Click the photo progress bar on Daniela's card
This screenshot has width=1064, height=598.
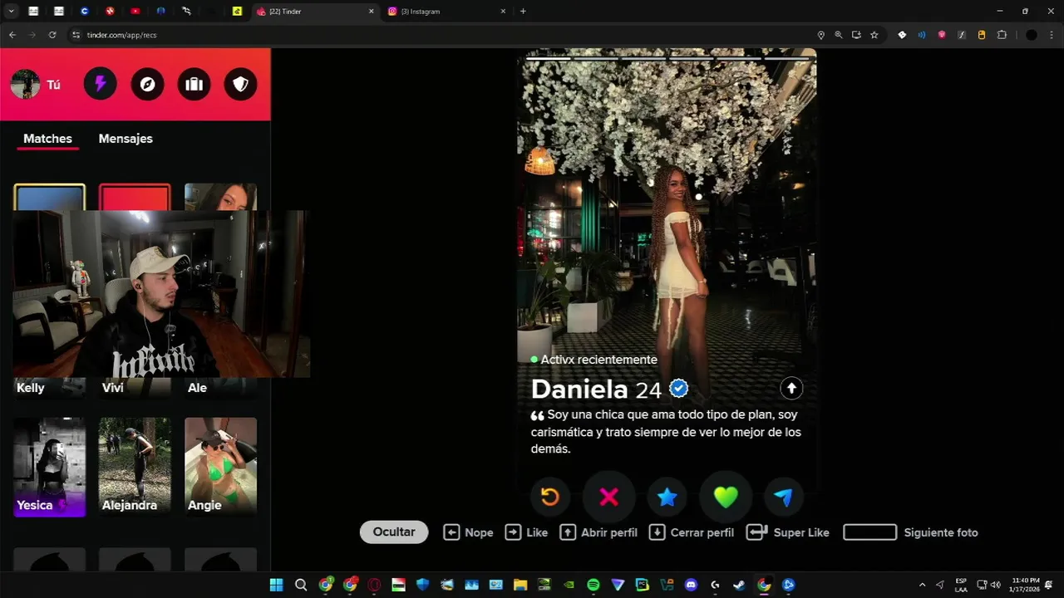(667, 58)
